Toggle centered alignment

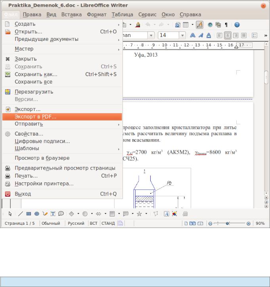[x=227, y=35]
